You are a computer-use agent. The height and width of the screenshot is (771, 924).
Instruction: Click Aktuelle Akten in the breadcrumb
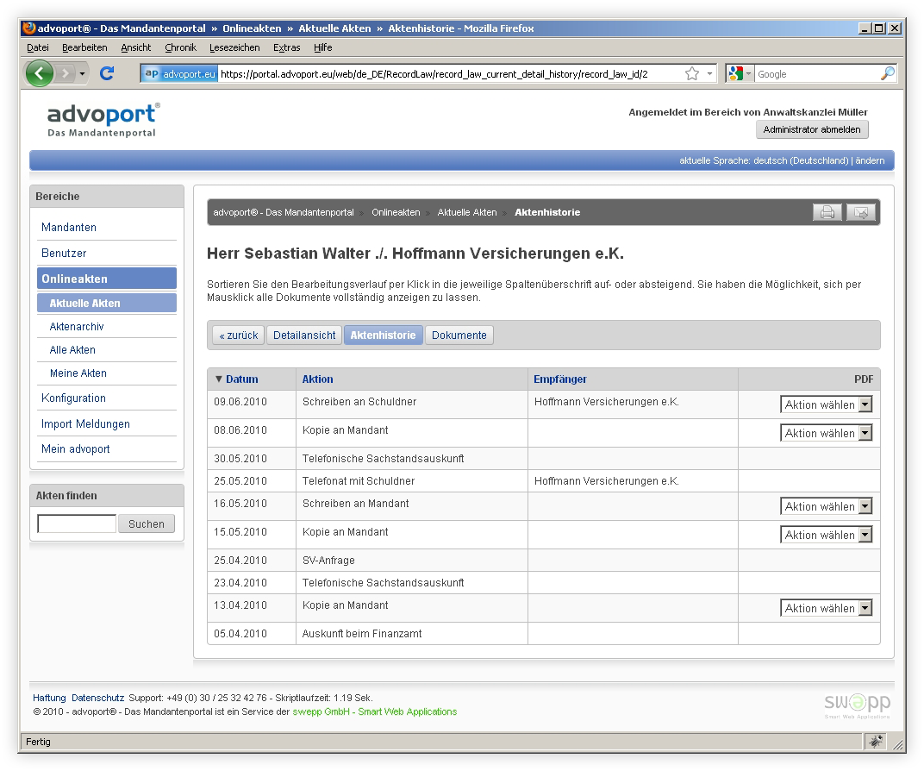click(466, 212)
